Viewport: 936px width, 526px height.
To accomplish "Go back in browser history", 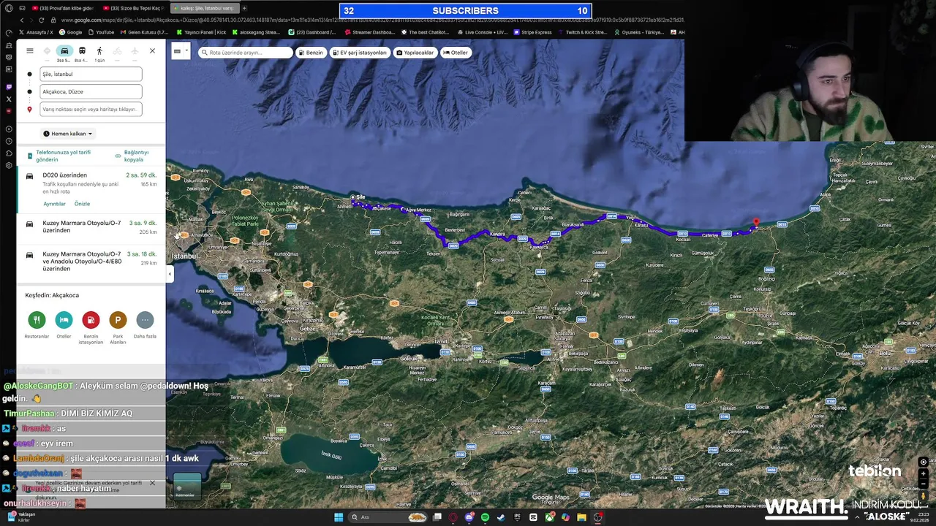I will (x=22, y=20).
